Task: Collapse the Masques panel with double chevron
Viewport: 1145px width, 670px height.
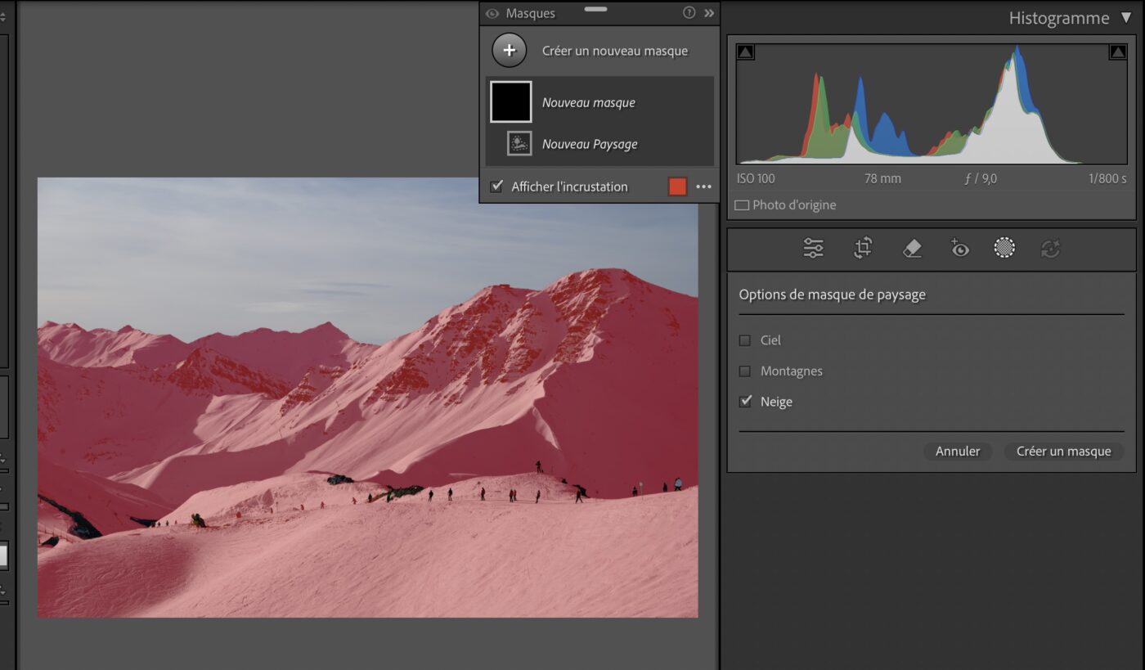Action: tap(709, 13)
